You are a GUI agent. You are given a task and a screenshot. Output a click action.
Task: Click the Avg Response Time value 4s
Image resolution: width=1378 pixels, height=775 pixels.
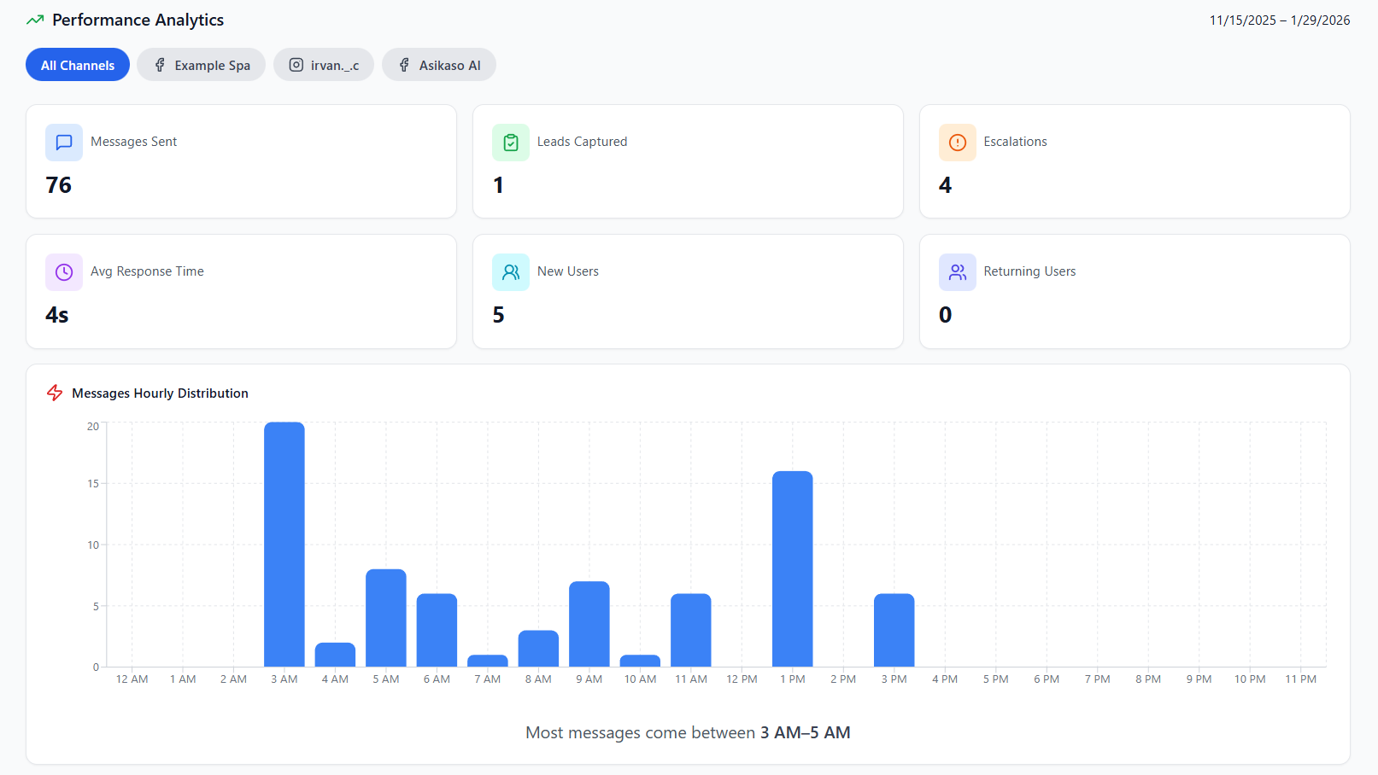(57, 315)
